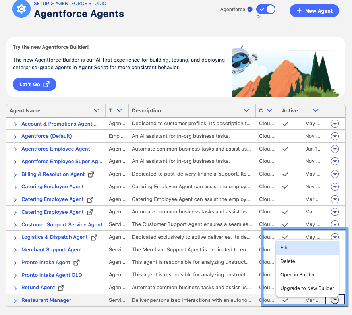Image resolution: width=352 pixels, height=315 pixels.
Task: Open the Refund Agent link
Action: pos(38,287)
